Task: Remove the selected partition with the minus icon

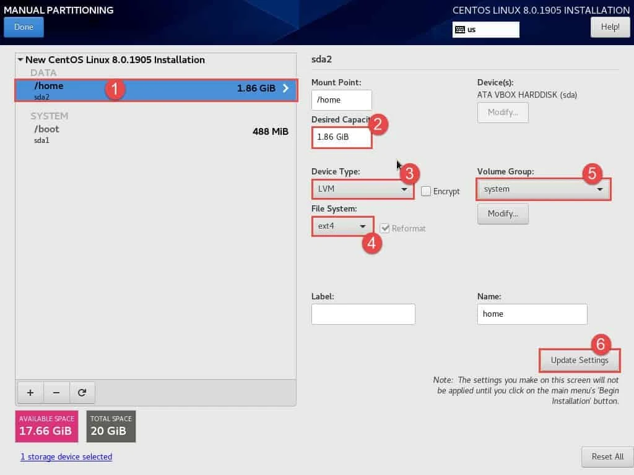Action: pyautogui.click(x=56, y=392)
